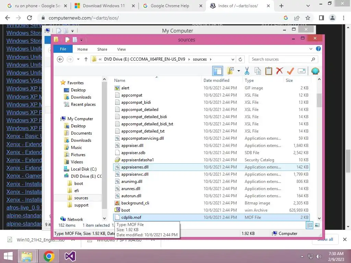
Task: Click navigation pane scrollbar up arrow
Action: 104,79
